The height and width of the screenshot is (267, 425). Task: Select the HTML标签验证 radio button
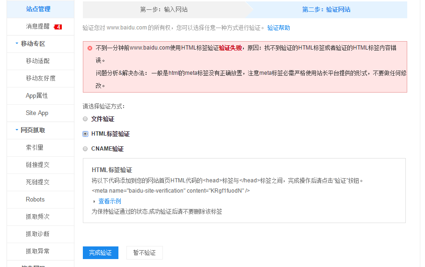(x=85, y=134)
